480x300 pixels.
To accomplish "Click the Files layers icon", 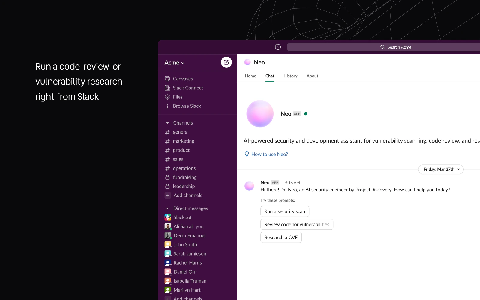I will [167, 97].
